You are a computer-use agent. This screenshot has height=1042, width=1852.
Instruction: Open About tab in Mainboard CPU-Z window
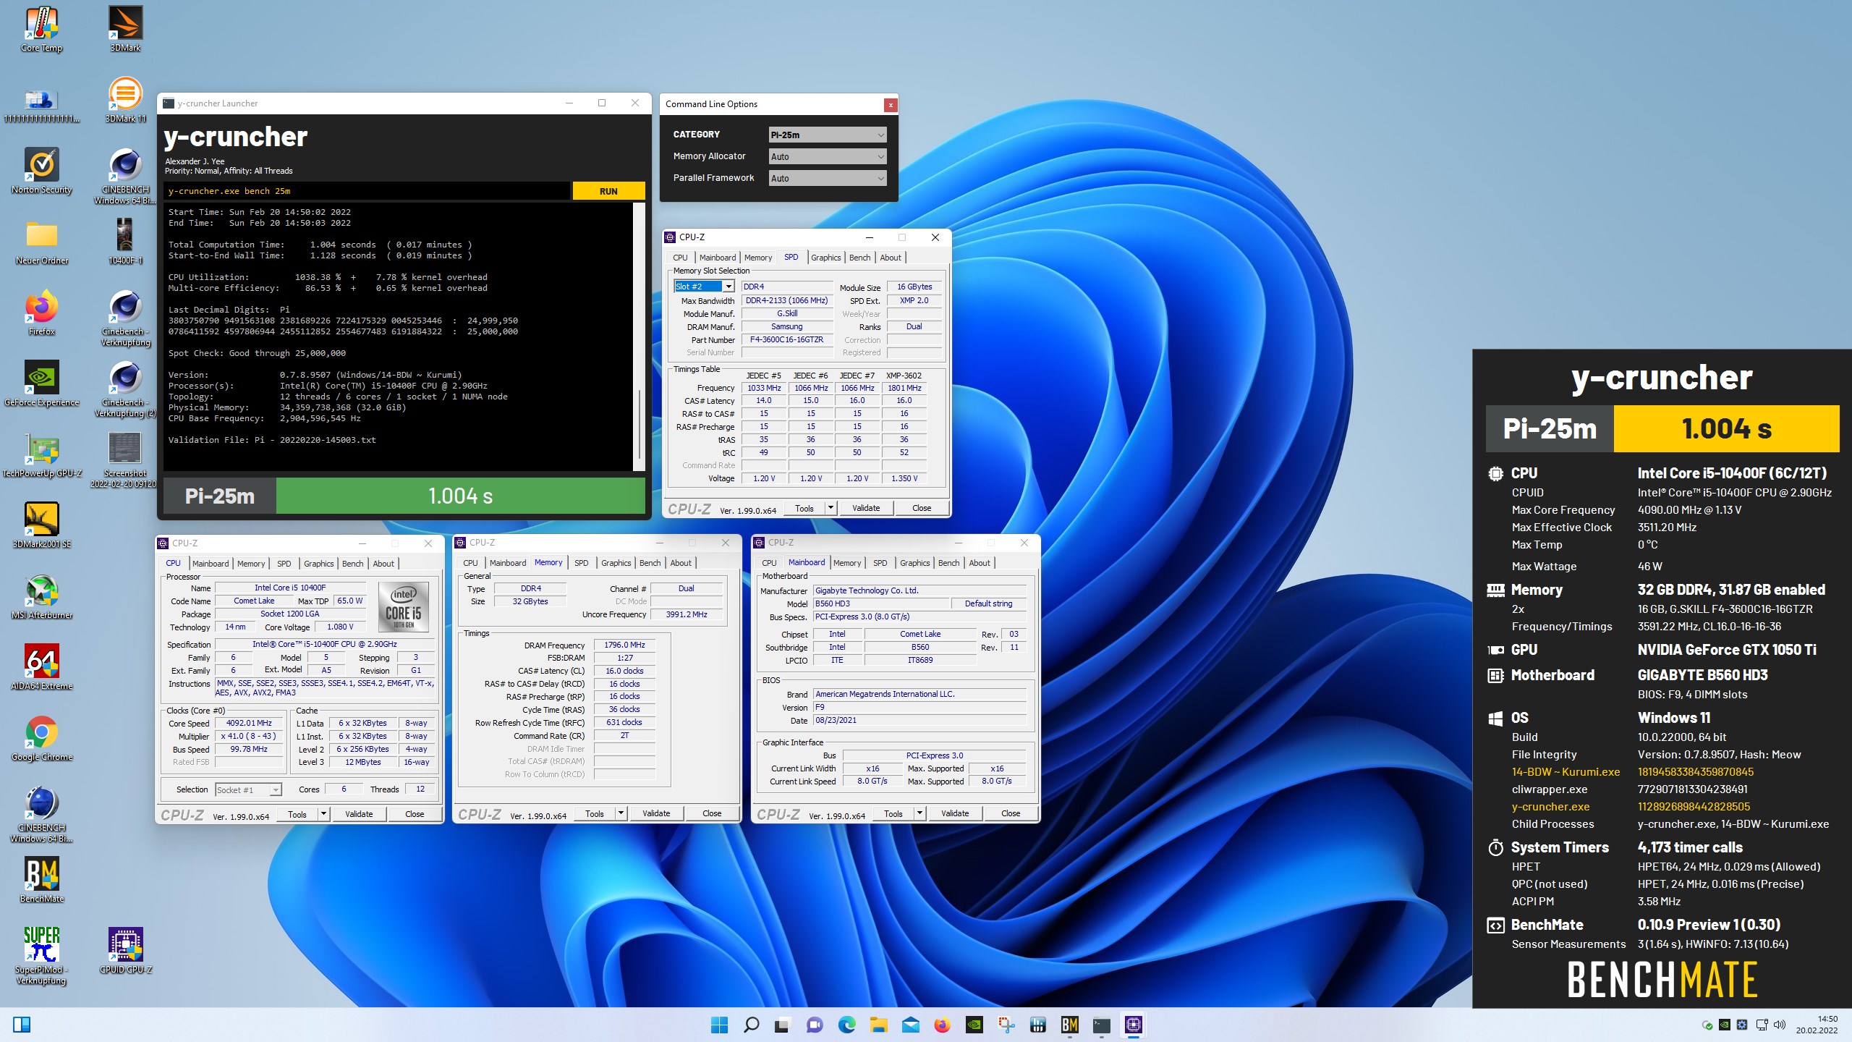(x=979, y=563)
